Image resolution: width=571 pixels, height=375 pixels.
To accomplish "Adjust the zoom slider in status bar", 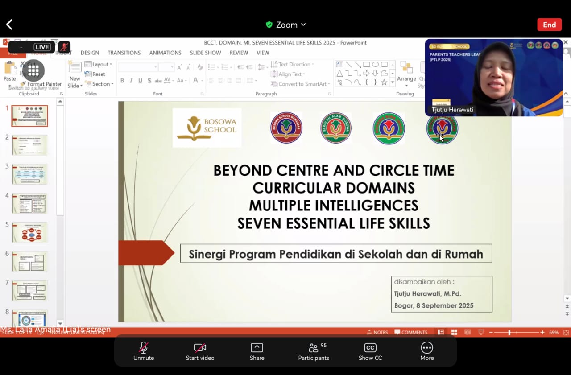I will 509,333.
